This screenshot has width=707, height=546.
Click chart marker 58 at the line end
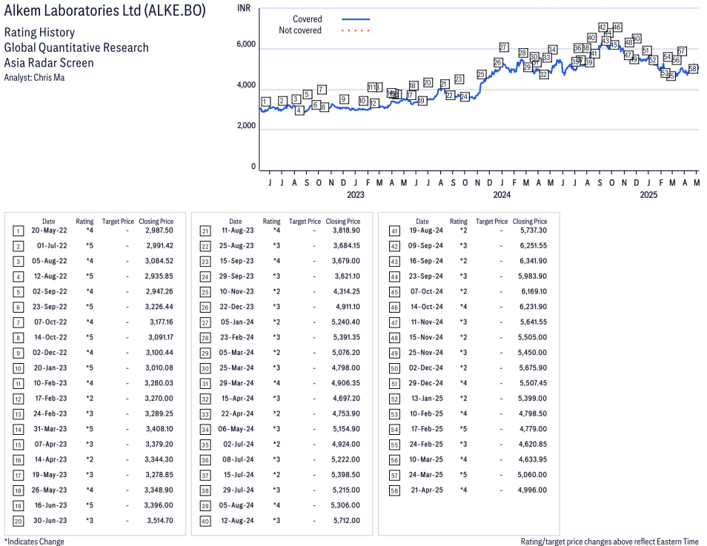[693, 69]
